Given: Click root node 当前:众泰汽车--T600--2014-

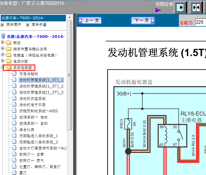Looking at the screenshot, I should pyautogui.click(x=36, y=37).
